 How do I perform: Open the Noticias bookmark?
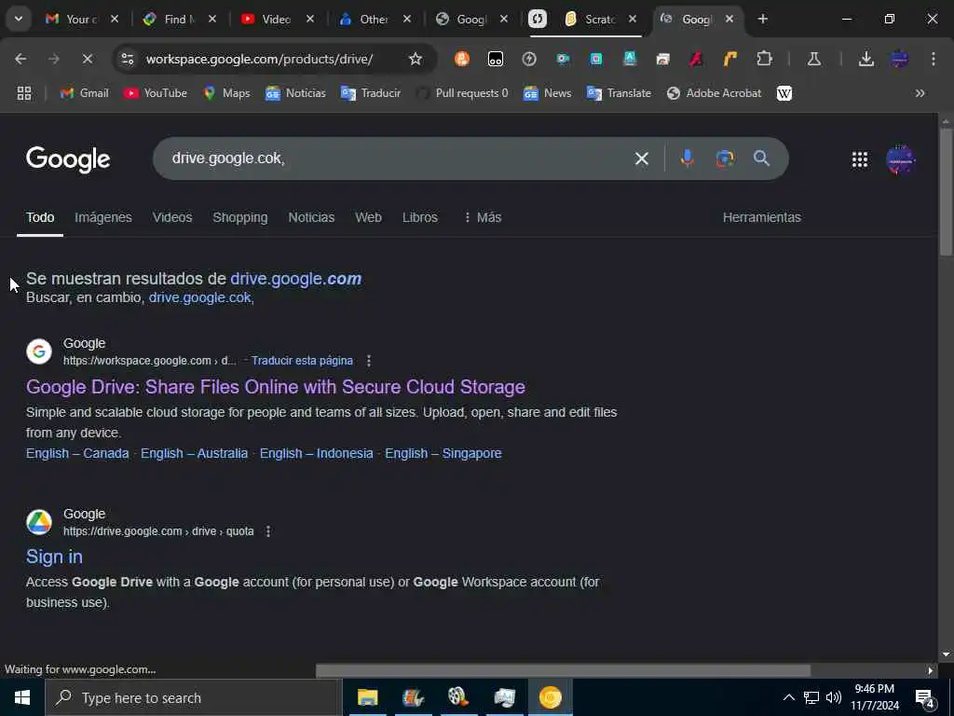[x=295, y=93]
